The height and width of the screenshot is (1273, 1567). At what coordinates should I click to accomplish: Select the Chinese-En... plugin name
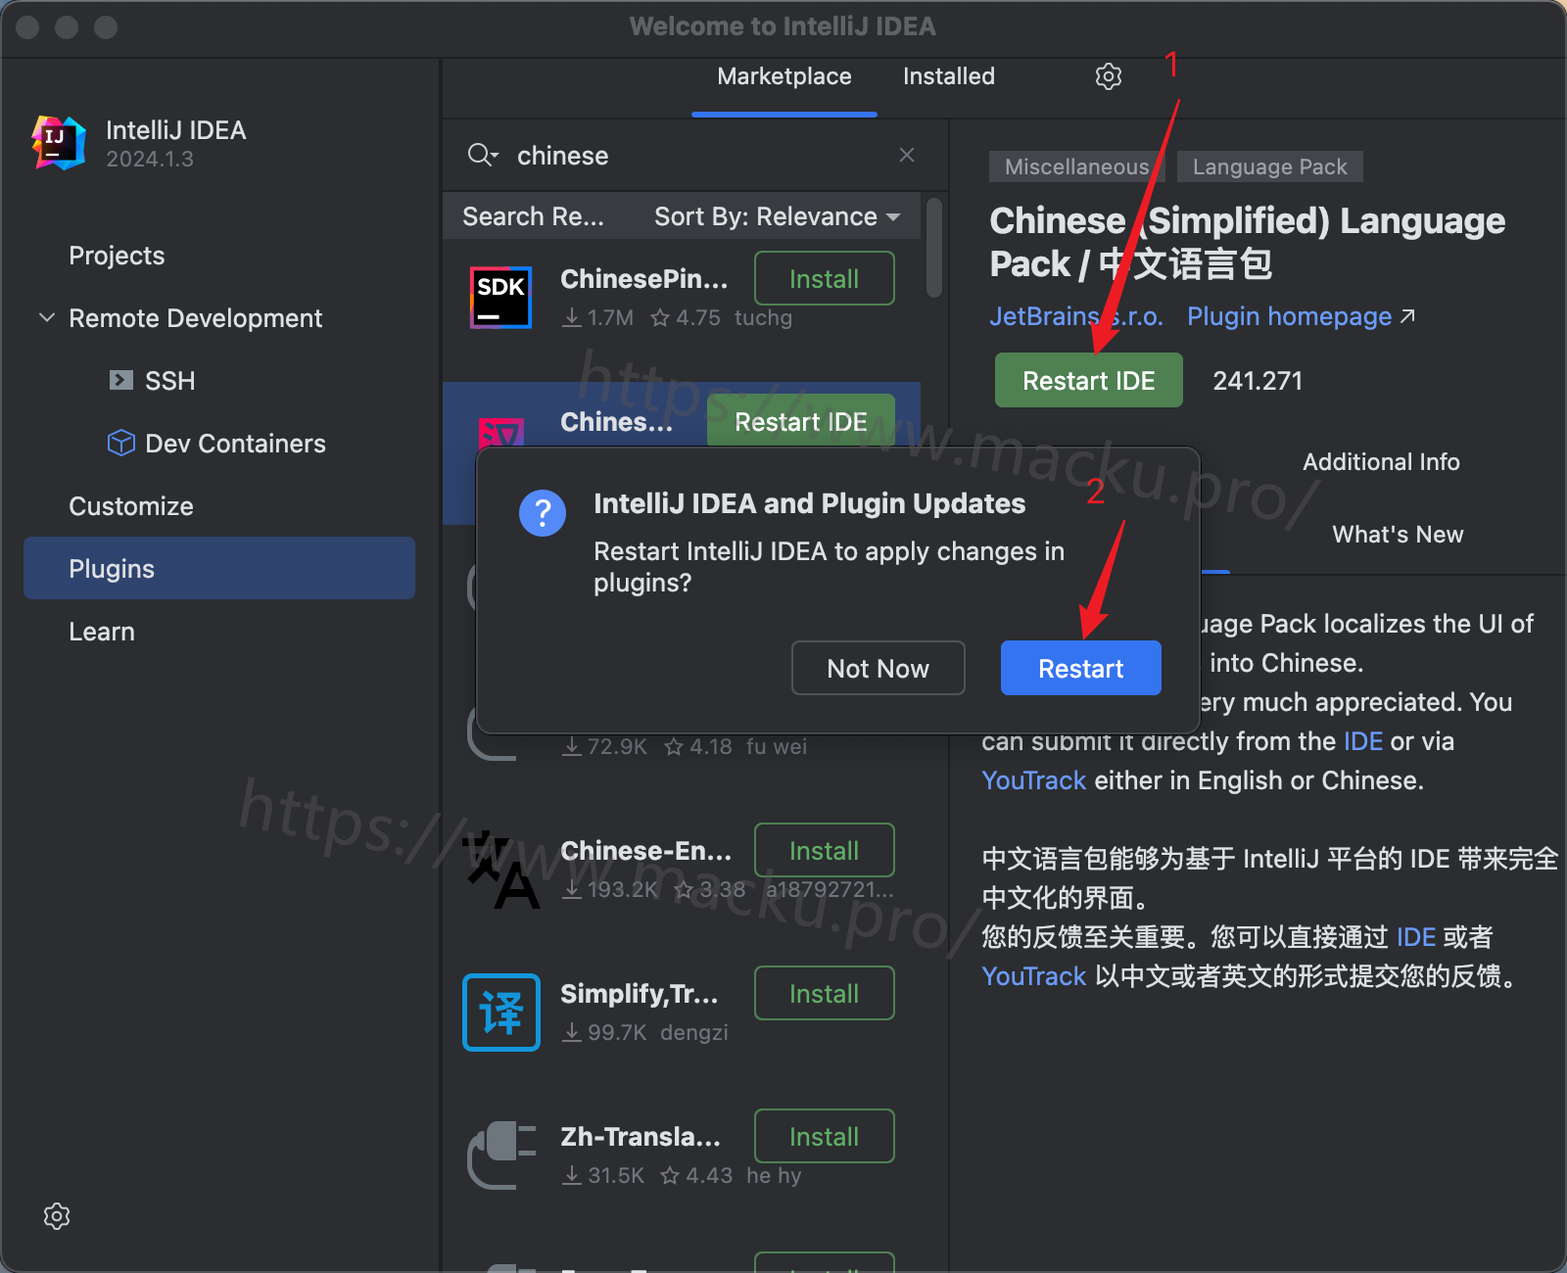coord(645,851)
